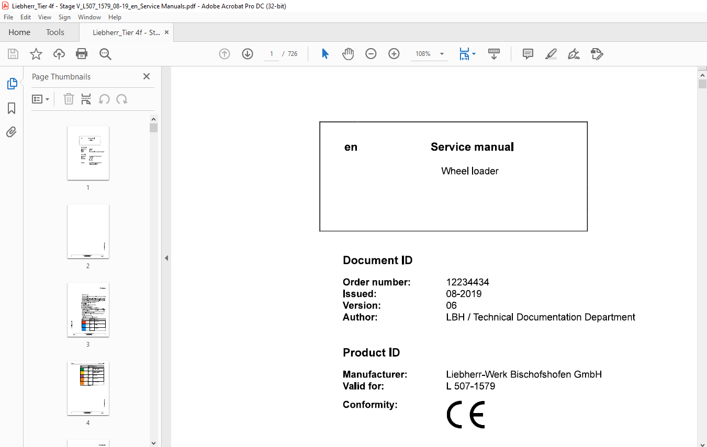The height and width of the screenshot is (447, 707).
Task: Open the Fill & Sign pen tool
Action: (x=574, y=54)
